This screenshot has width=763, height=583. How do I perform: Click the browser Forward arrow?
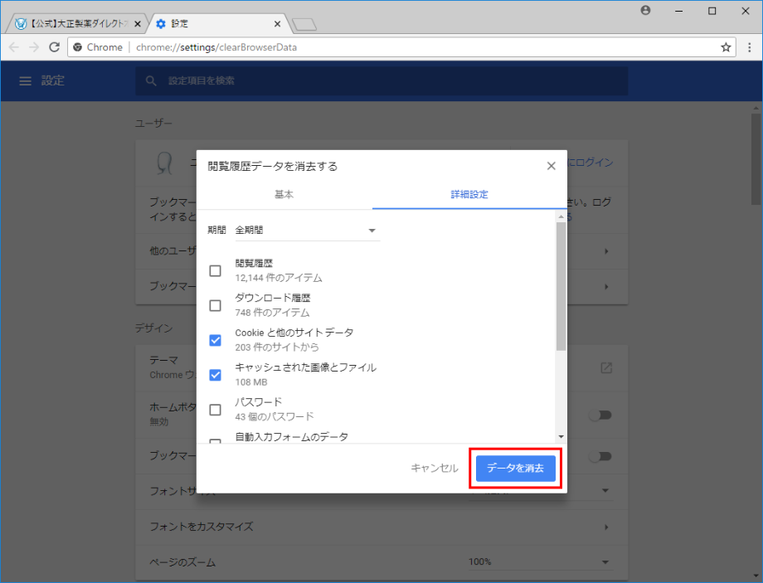[x=33, y=47]
